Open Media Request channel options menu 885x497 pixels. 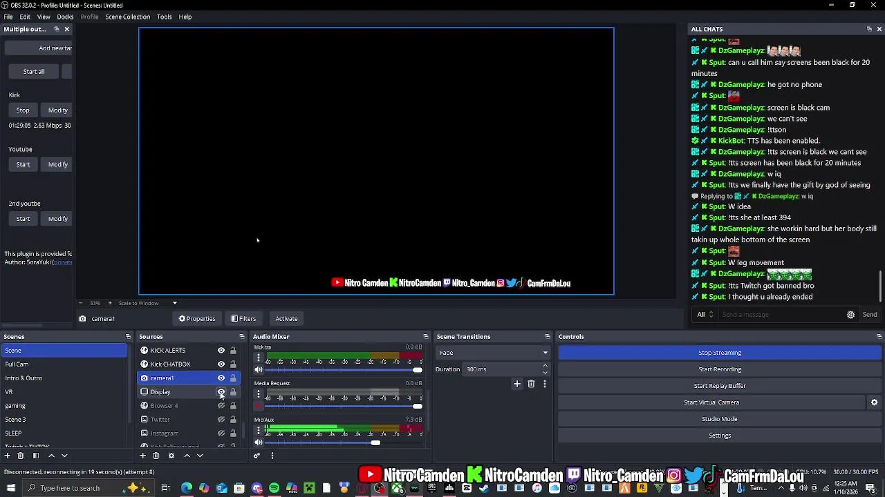[x=259, y=394]
